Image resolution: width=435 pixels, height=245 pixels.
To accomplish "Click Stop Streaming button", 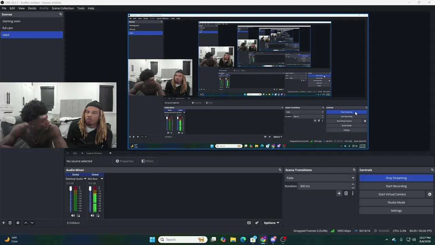I will click(396, 178).
